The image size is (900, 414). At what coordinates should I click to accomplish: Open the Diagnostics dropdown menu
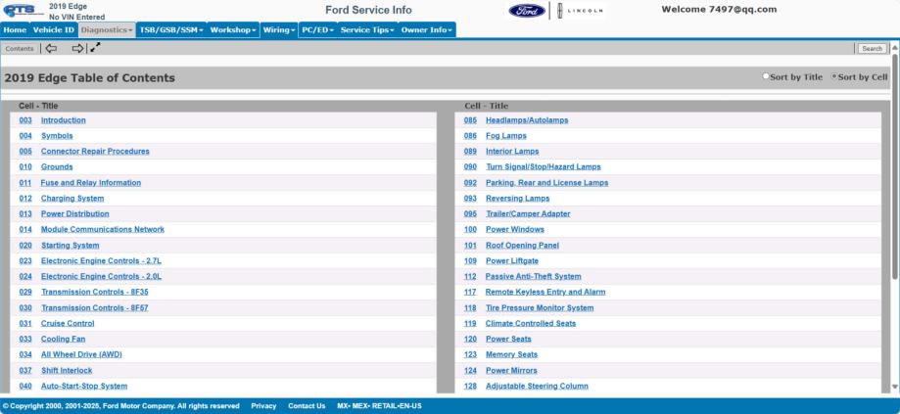[x=107, y=29]
